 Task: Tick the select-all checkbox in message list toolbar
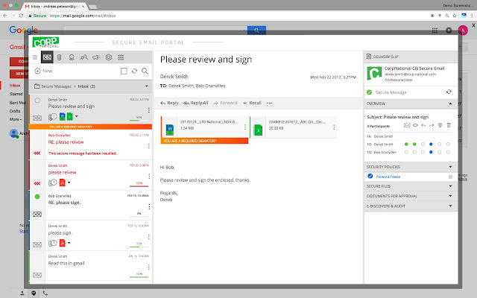pyautogui.click(x=124, y=71)
